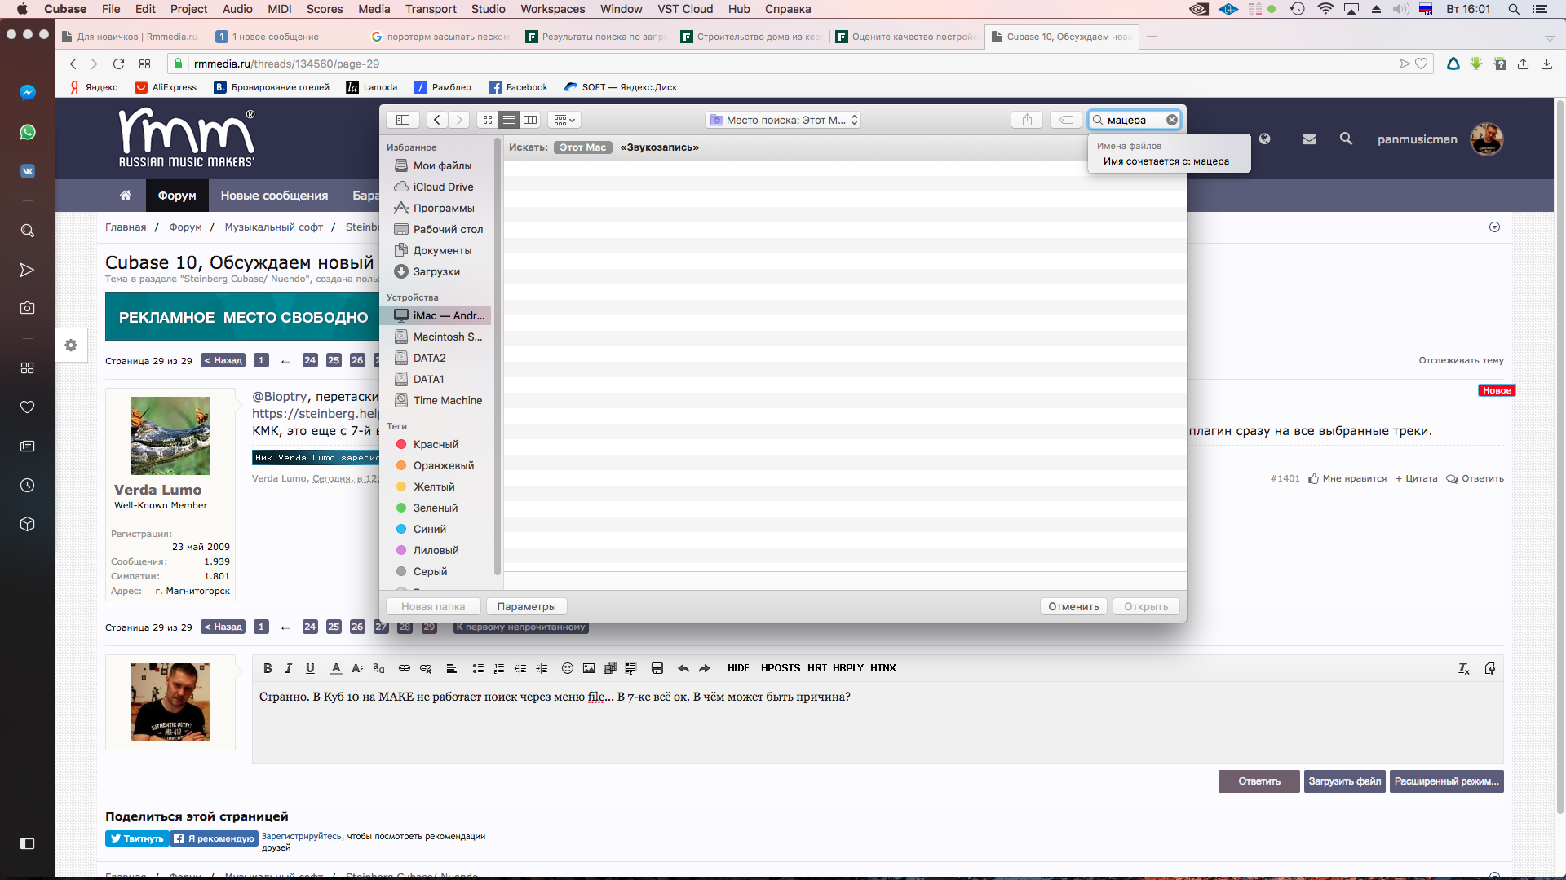
Task: Select Красный tag color in sidebar
Action: pos(435,445)
